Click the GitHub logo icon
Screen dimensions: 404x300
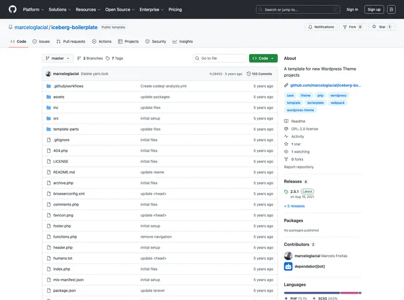point(12,9)
